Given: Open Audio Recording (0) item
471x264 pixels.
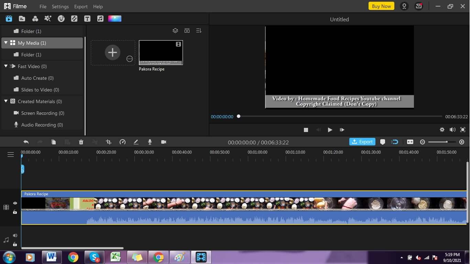Looking at the screenshot, I should coord(42,125).
